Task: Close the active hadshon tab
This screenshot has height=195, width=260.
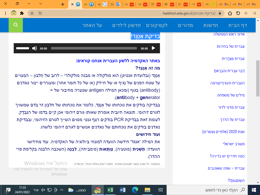Action: coord(72,5)
